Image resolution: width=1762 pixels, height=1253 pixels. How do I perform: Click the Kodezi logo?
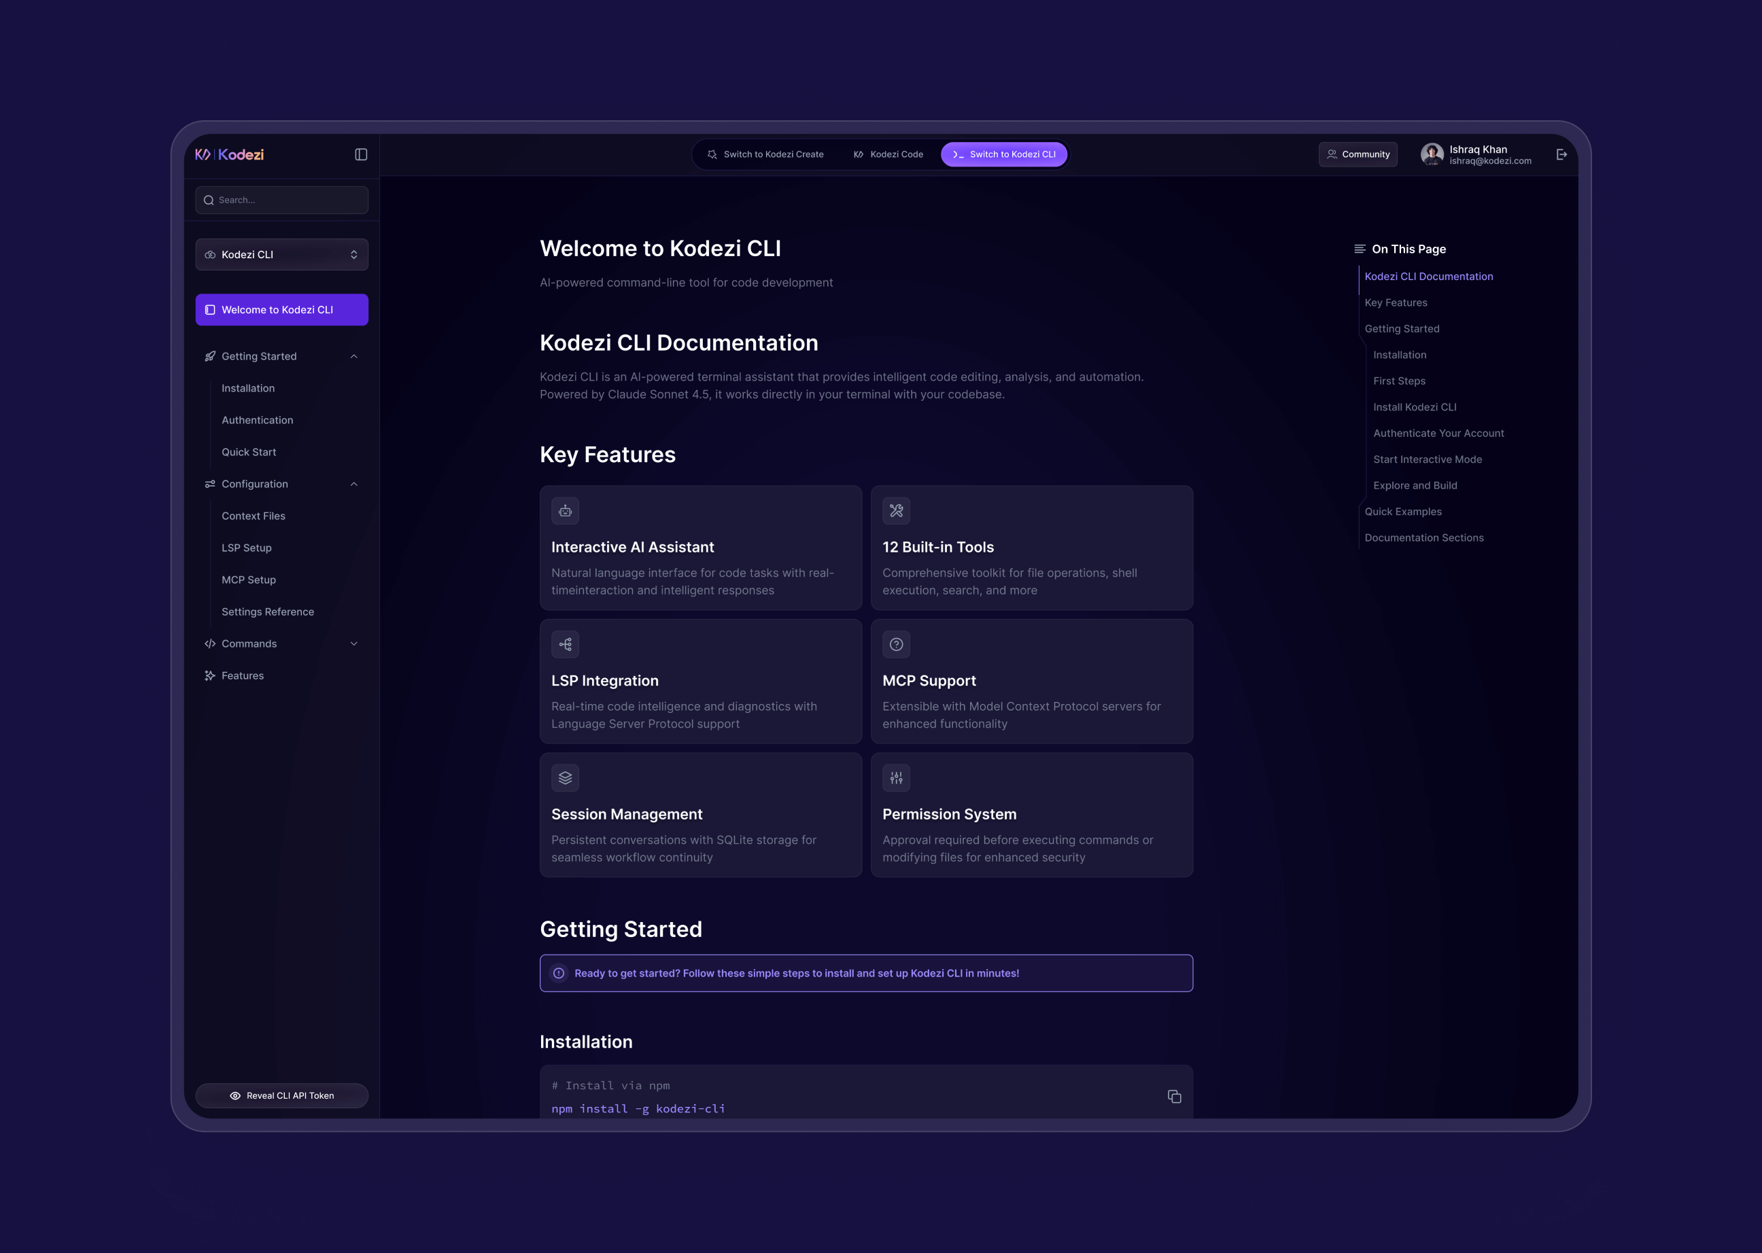(x=230, y=154)
